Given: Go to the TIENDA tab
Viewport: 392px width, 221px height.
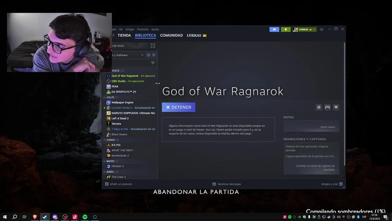Looking at the screenshot, I should click(124, 35).
